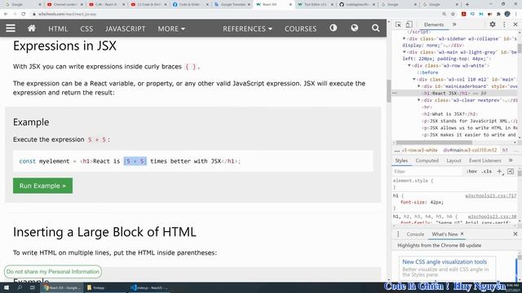Switch to the GitHub browser tab
The width and height of the screenshot is (522, 293).
tap(357, 4)
